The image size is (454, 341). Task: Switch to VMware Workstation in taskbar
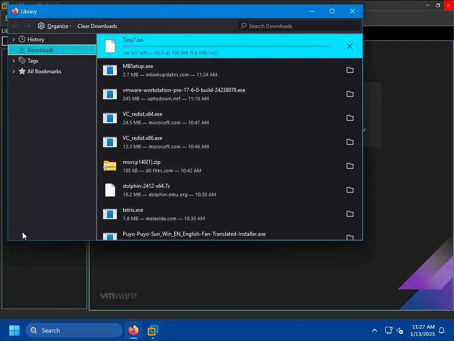[x=153, y=330]
